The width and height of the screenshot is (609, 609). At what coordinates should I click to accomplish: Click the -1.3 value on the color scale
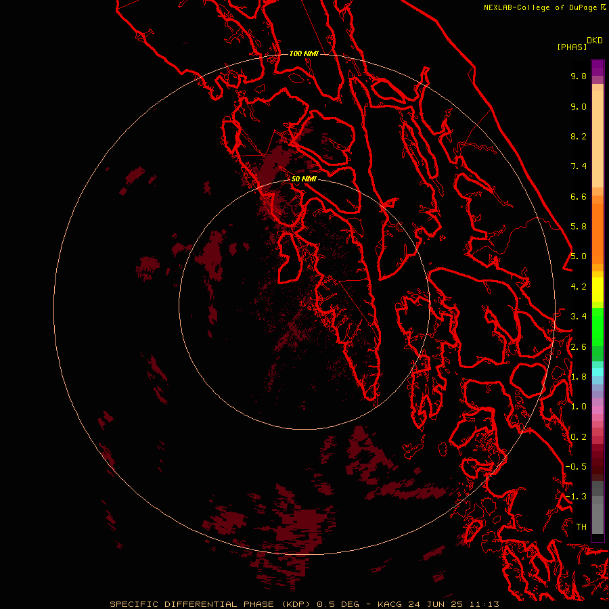tap(576, 497)
